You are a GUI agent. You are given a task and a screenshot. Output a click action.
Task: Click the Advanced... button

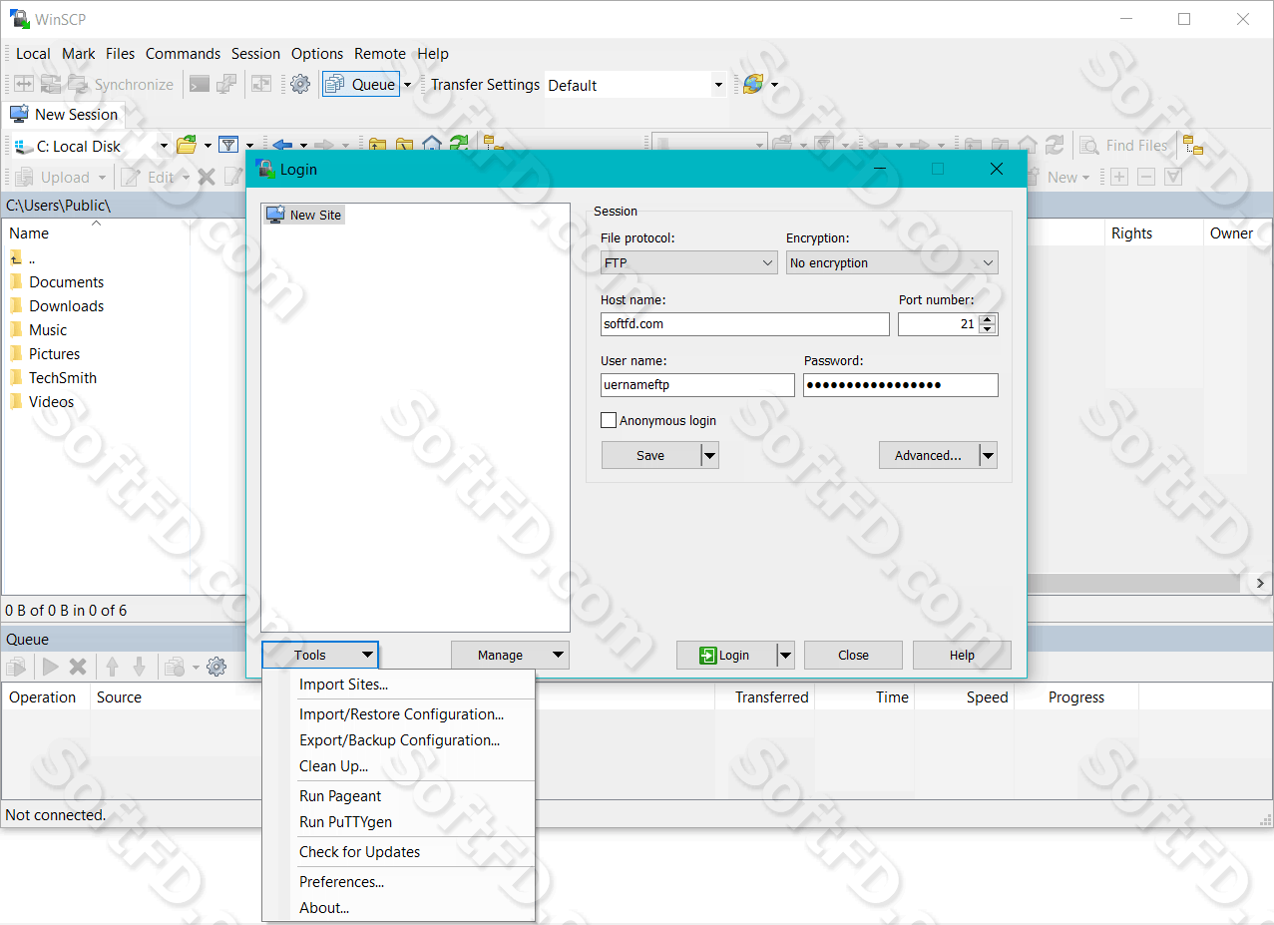coord(928,456)
